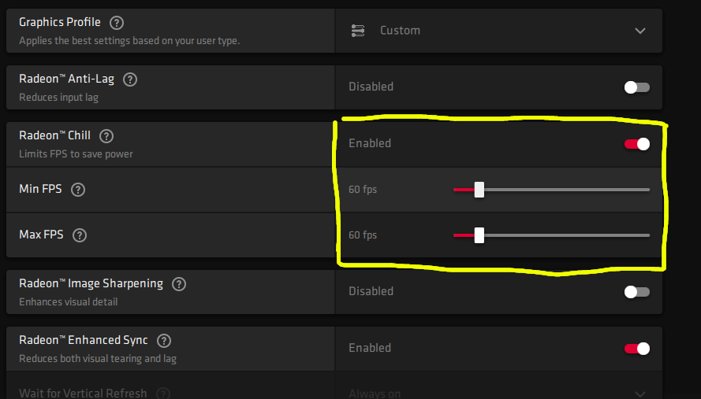Open help for Radeon Image Sharpening
Viewport: 701px width, 399px height.
179,284
